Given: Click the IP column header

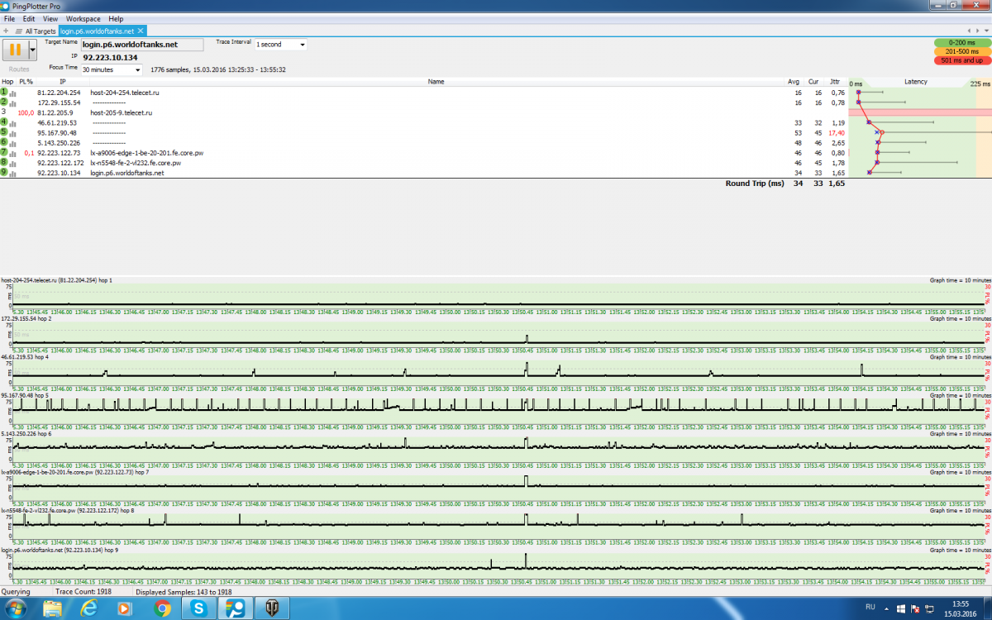Looking at the screenshot, I should (62, 82).
